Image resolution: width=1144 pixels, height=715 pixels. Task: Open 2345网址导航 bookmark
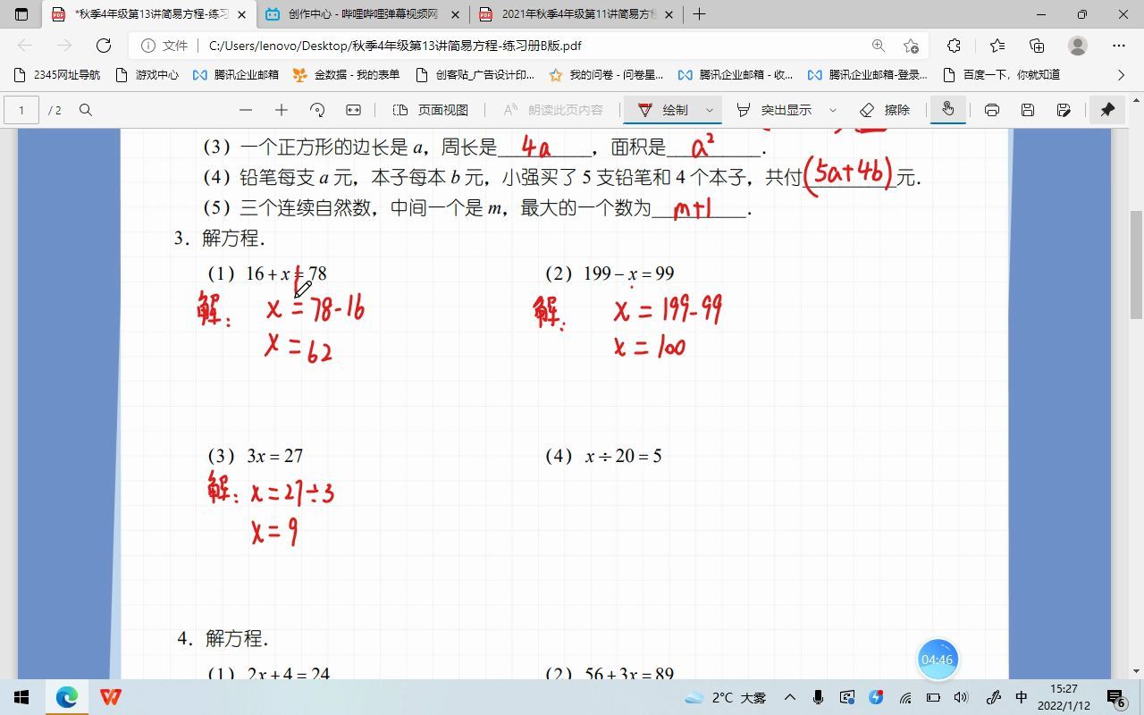click(57, 75)
